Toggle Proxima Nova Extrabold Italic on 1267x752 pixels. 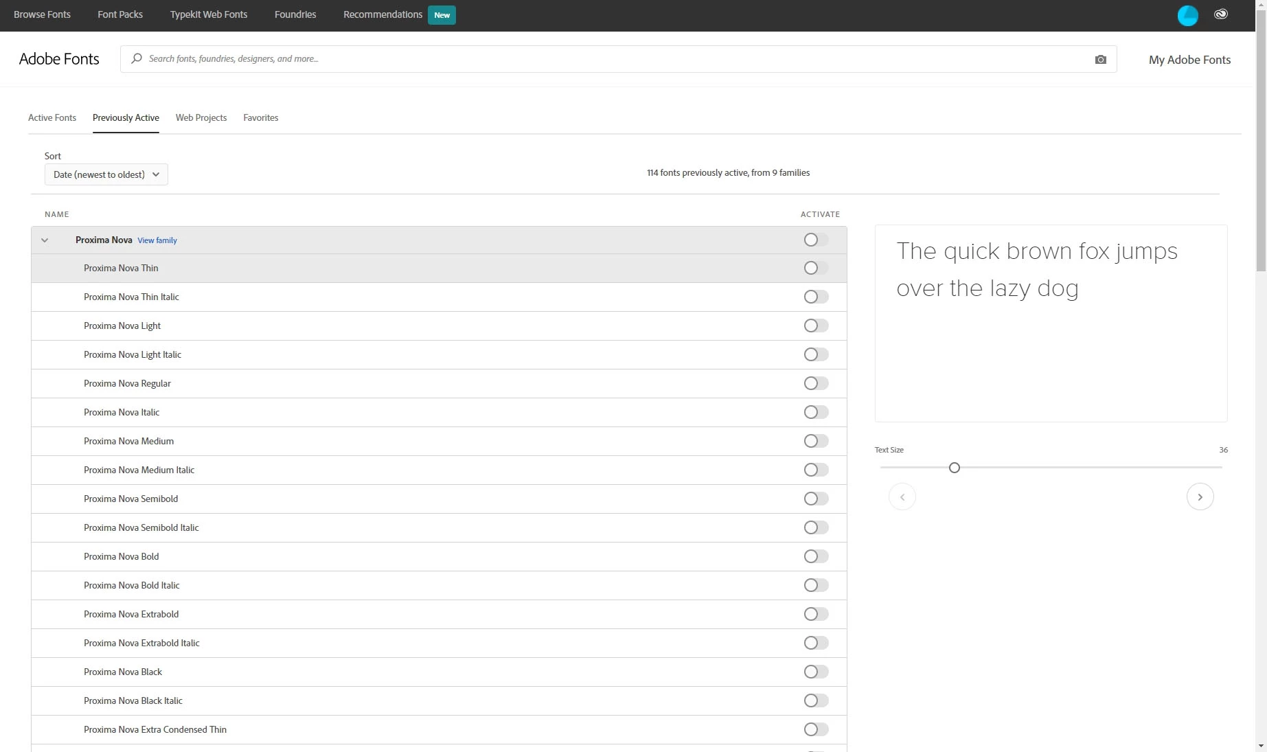(816, 643)
